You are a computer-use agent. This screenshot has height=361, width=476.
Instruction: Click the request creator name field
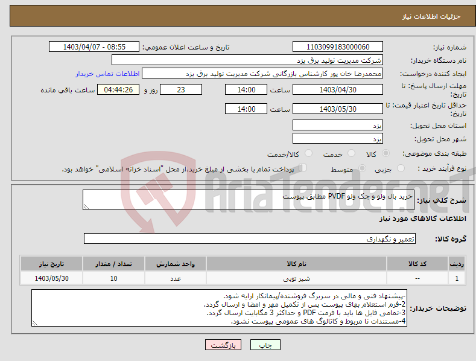point(262,73)
